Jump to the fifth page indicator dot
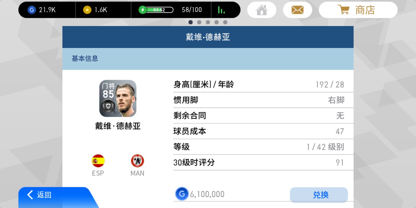This screenshot has height=208, width=416. [x=225, y=22]
